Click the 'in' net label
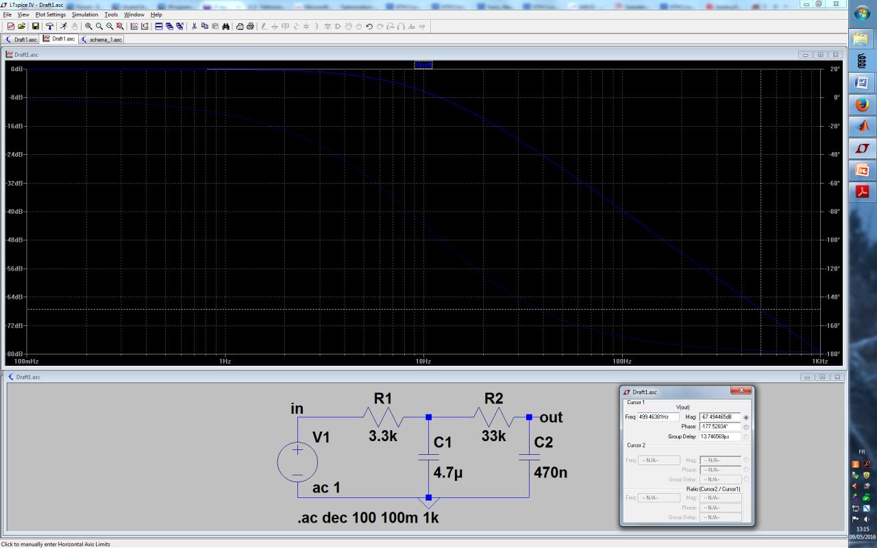Viewport: 877px width, 548px height. point(297,409)
